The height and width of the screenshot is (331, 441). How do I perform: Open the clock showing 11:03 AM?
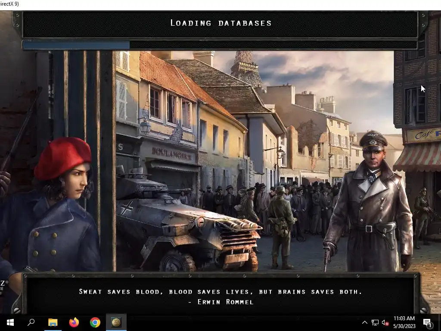404,319
